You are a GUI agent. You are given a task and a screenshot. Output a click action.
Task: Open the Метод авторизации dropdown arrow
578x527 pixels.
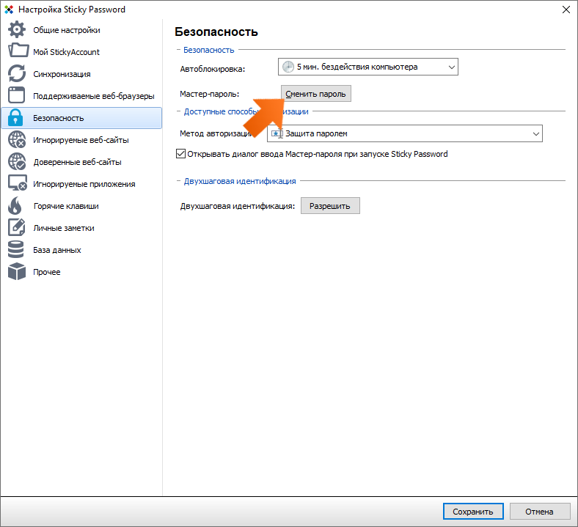535,133
